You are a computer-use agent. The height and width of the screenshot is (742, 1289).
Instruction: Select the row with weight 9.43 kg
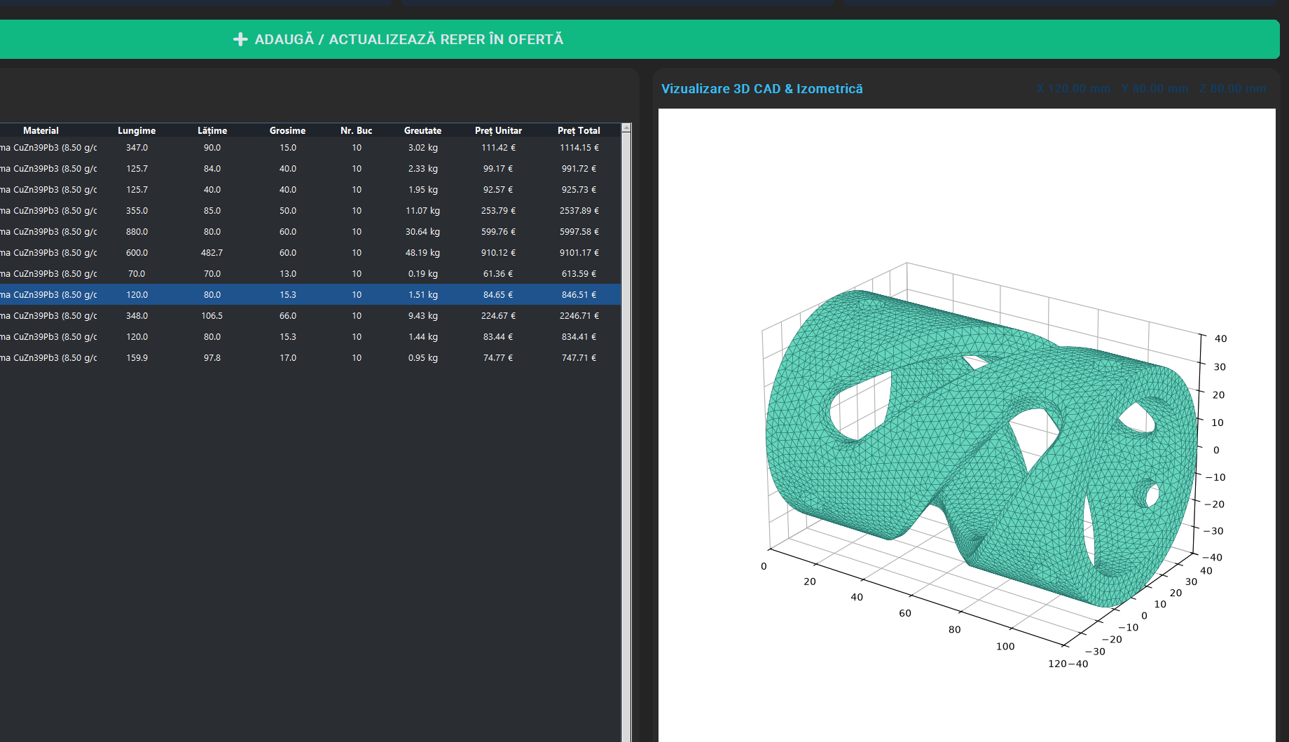[310, 316]
